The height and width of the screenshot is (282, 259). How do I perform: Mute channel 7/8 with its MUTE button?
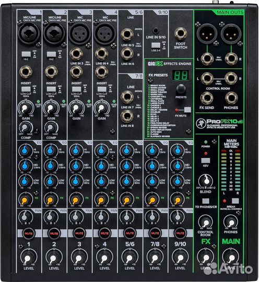[155, 233]
